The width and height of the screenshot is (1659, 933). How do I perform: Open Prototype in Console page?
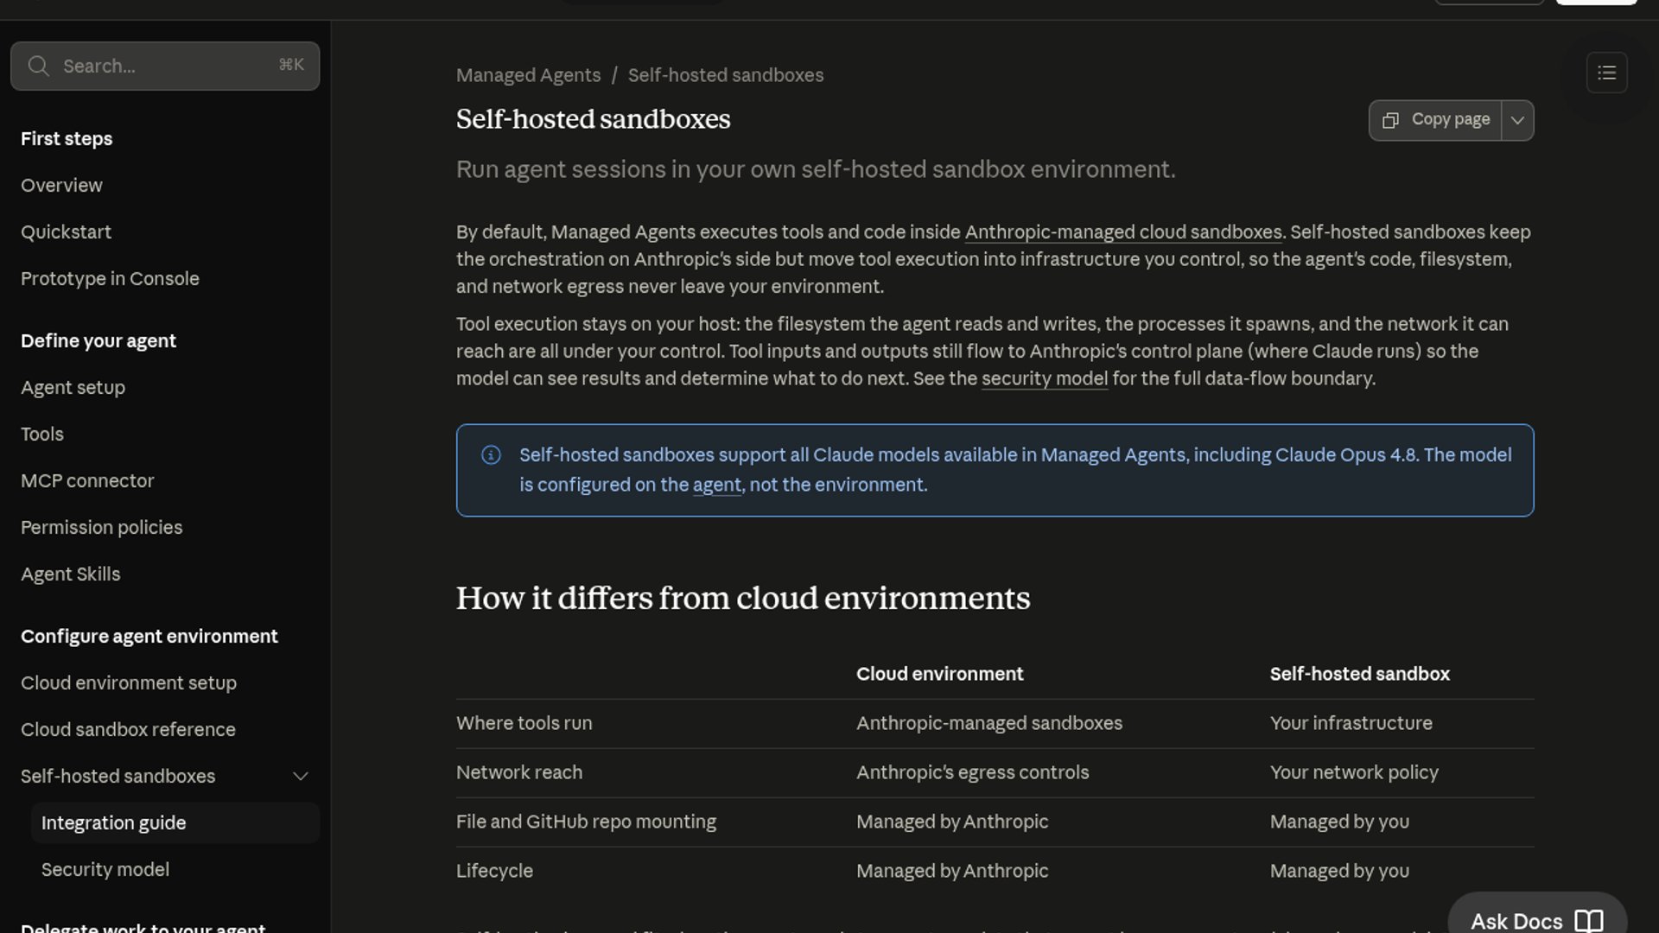point(110,278)
